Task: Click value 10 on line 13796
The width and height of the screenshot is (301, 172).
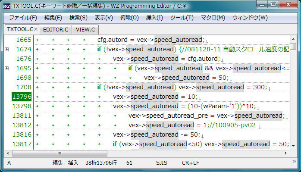Action: (191, 97)
